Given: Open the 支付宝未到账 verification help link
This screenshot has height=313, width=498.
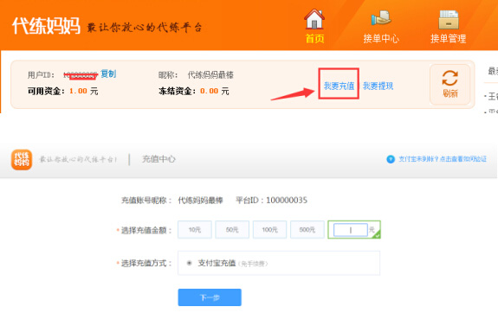Looking at the screenshot, I should click(x=443, y=159).
